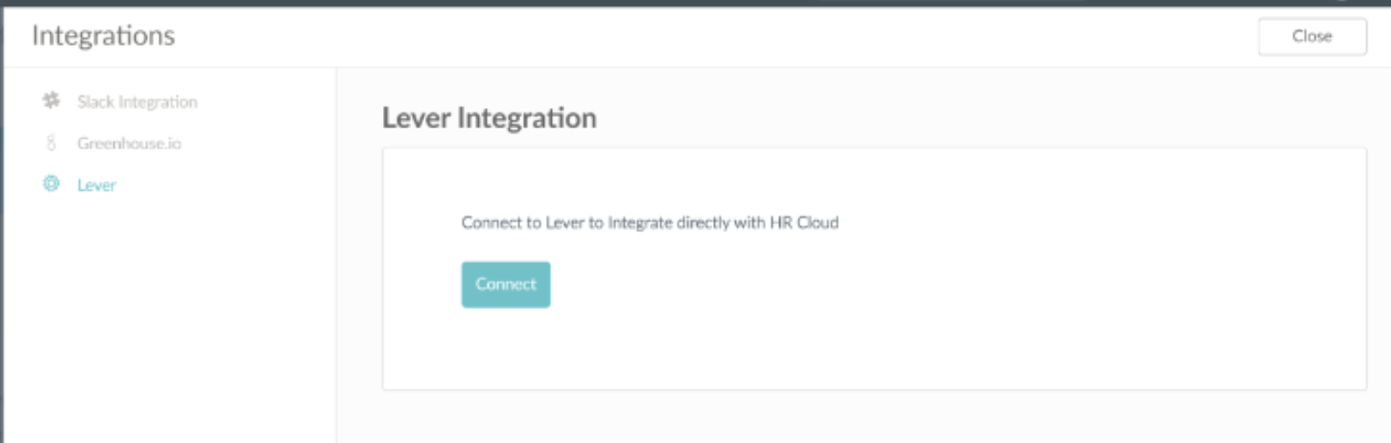Choose the Lever sidebar item
This screenshot has height=443, width=1391.
click(96, 185)
